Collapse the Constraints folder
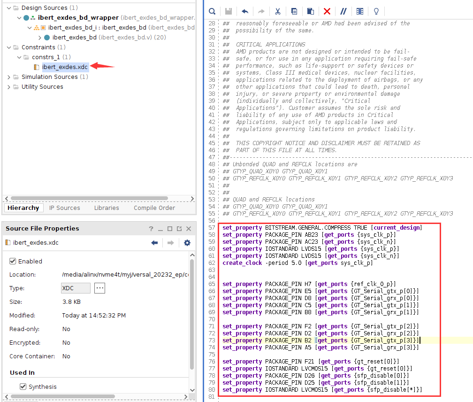Screen dimensions: 473x402 (x=9, y=47)
